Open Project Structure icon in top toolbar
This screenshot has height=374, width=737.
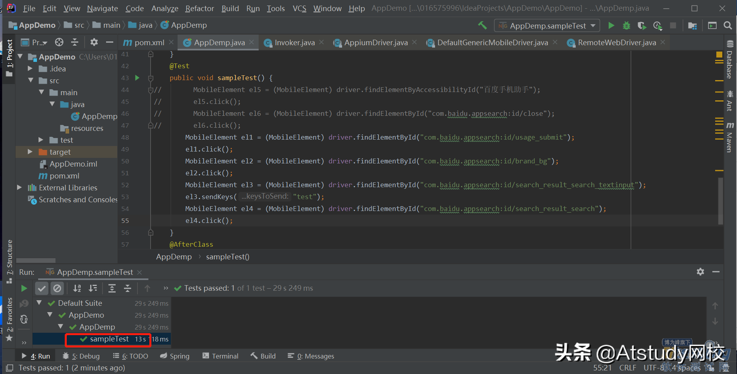point(693,25)
